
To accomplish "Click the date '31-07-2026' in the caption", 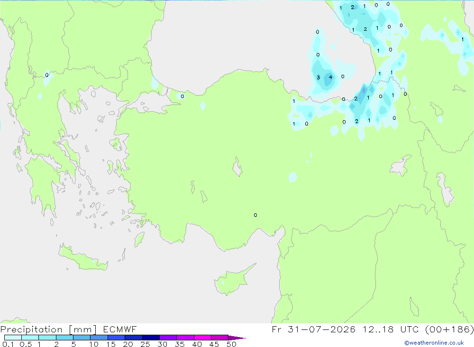I will (x=322, y=329).
